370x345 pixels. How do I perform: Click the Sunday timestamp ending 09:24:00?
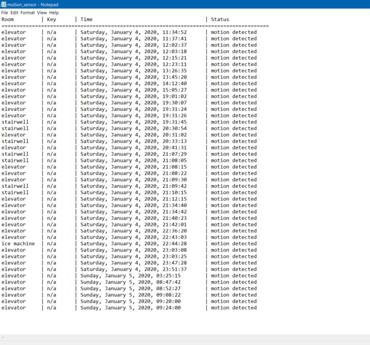coord(131,308)
